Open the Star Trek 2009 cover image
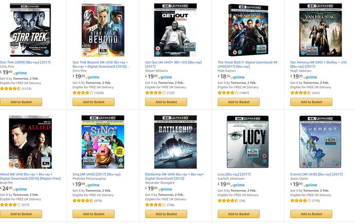This screenshot has height=224, width=355. 30,30
